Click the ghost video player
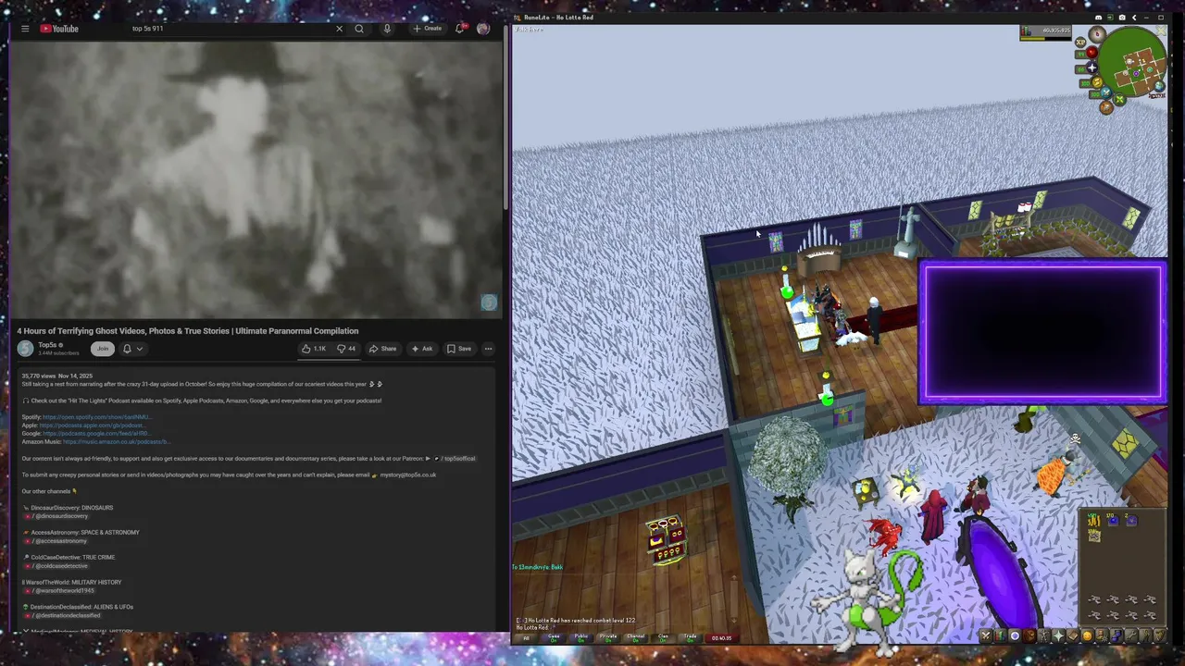Screen dimensions: 1185x666 [256, 179]
